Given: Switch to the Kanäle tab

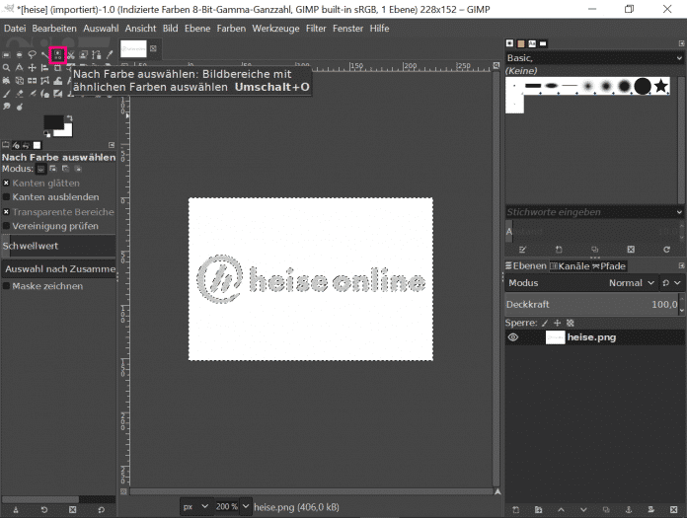Looking at the screenshot, I should [x=569, y=265].
